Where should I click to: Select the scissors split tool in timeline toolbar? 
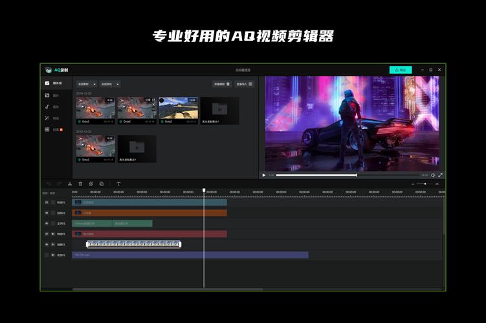coord(70,183)
